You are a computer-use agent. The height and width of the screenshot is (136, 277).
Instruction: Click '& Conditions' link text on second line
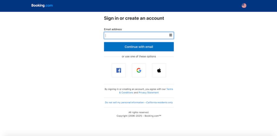coord(126,93)
